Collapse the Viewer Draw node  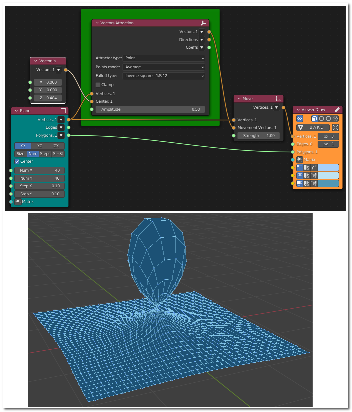click(298, 110)
